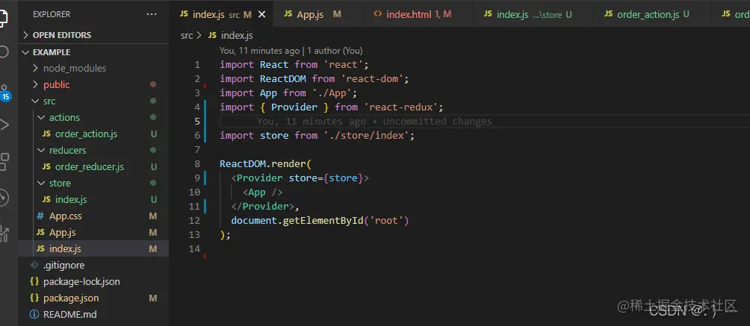The image size is (750, 326).
Task: Click inline blame Uncommitted changes text
Action: (x=437, y=122)
